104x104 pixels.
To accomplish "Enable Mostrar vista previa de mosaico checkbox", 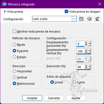I will tap(14, 31).
